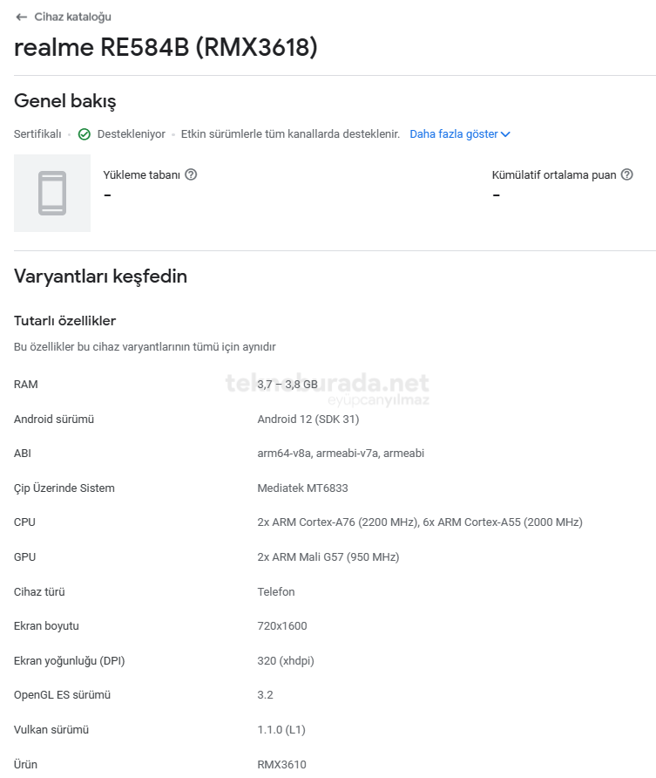Click the RAM value 3,7 – 3,8 GB
This screenshot has width=656, height=778.
(287, 384)
